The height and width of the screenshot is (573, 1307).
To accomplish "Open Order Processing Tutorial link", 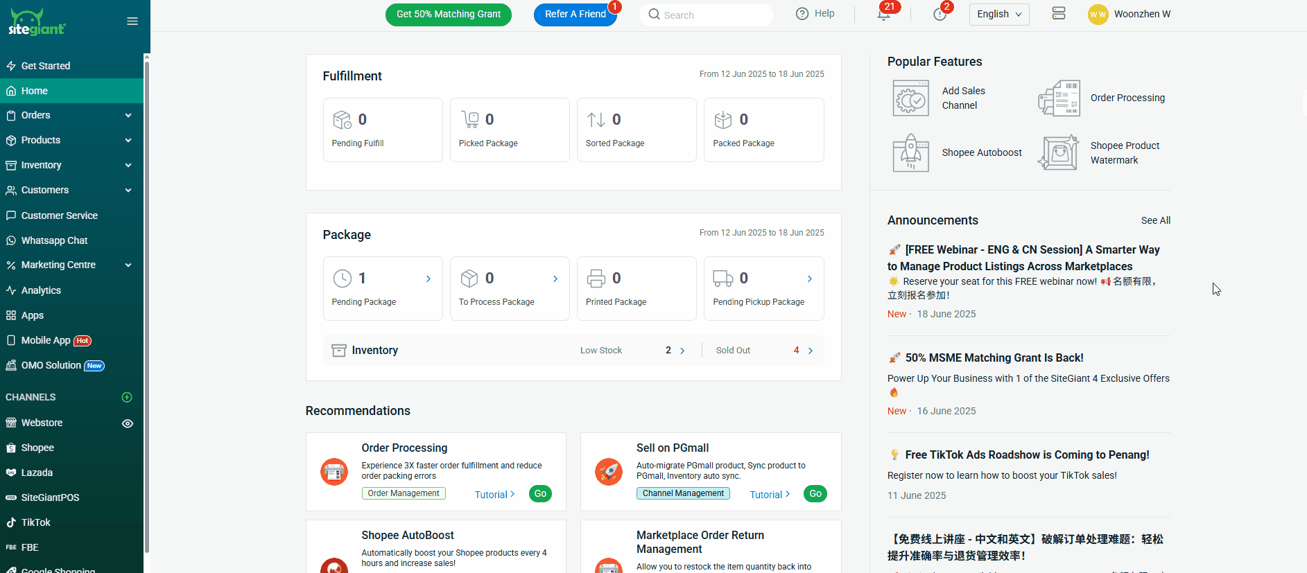I will tap(494, 495).
